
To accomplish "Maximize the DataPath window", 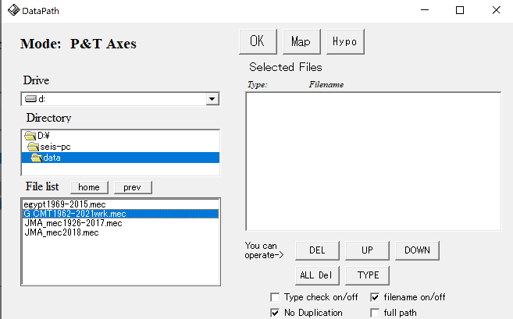I will (x=460, y=10).
